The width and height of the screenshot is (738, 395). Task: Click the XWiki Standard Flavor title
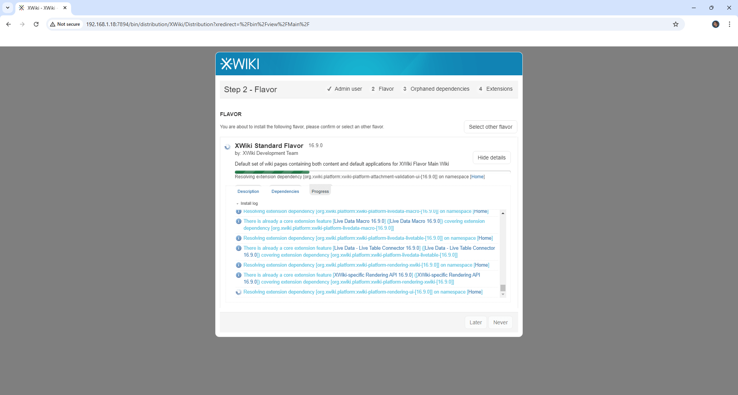pyautogui.click(x=269, y=146)
